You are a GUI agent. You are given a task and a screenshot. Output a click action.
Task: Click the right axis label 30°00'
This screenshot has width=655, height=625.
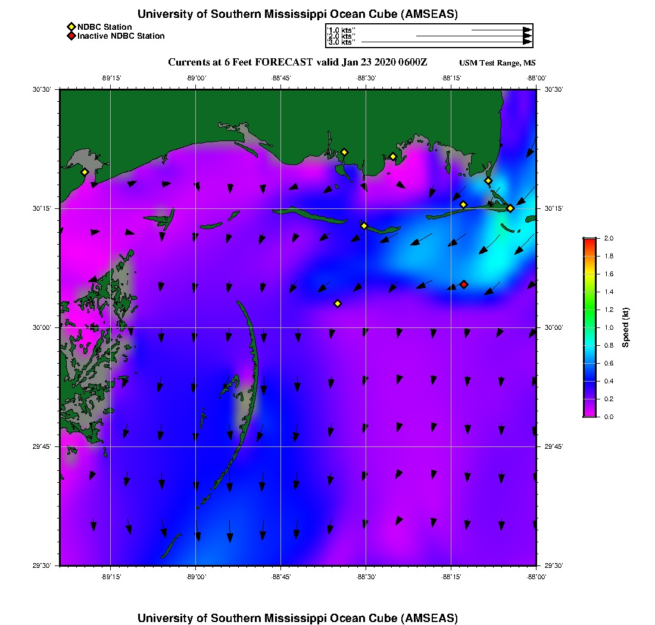tap(554, 328)
